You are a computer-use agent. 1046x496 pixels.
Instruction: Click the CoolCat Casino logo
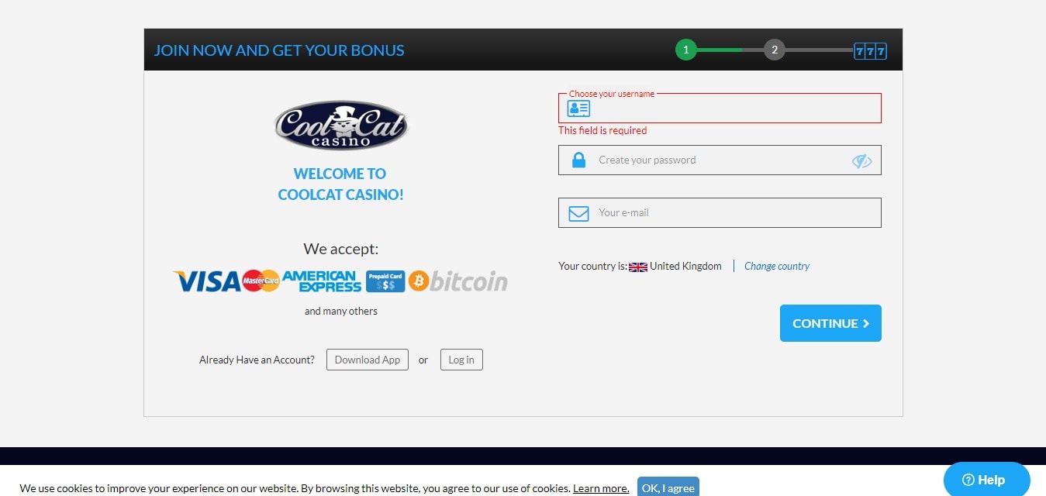point(341,126)
